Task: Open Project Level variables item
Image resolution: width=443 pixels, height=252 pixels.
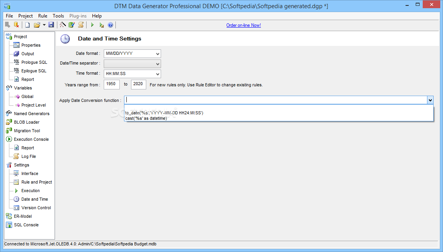Action: tap(34, 105)
